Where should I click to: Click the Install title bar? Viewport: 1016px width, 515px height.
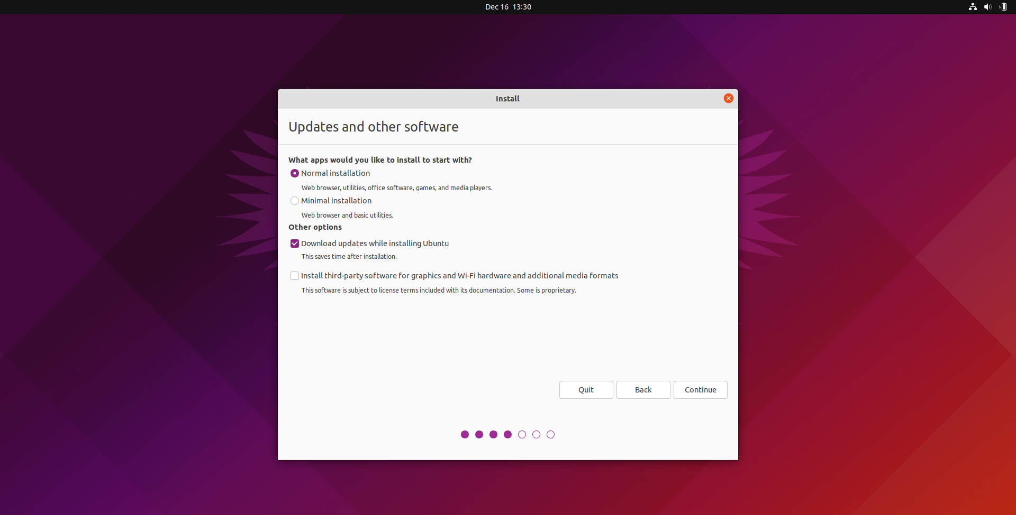click(x=507, y=99)
